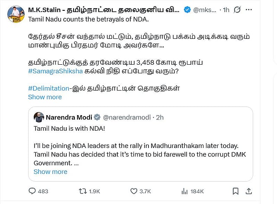
Task: Expand Stalin's post with Show more
Action: point(45,97)
